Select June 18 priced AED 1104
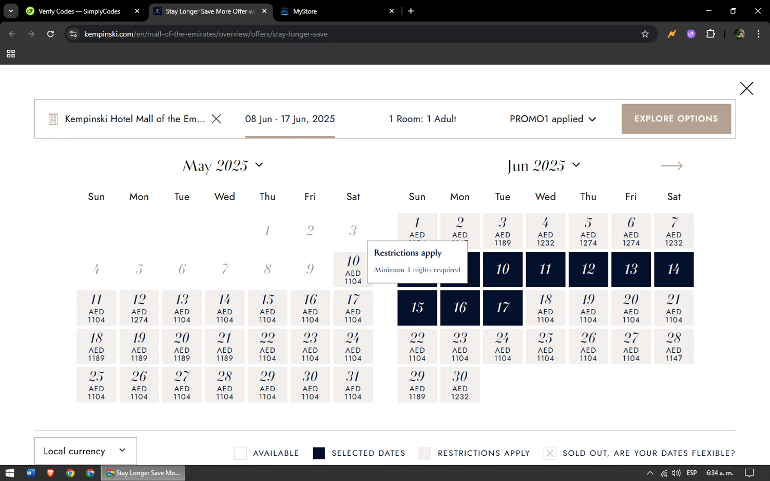Image resolution: width=770 pixels, height=481 pixels. coord(545,308)
